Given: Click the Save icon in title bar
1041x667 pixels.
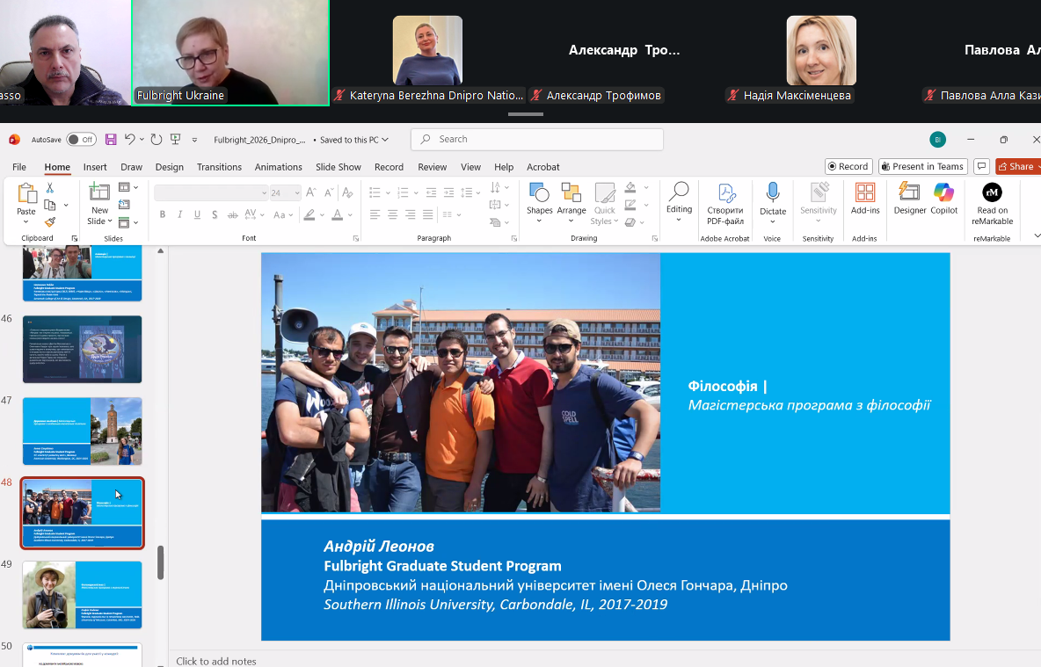Looking at the screenshot, I should coord(111,140).
